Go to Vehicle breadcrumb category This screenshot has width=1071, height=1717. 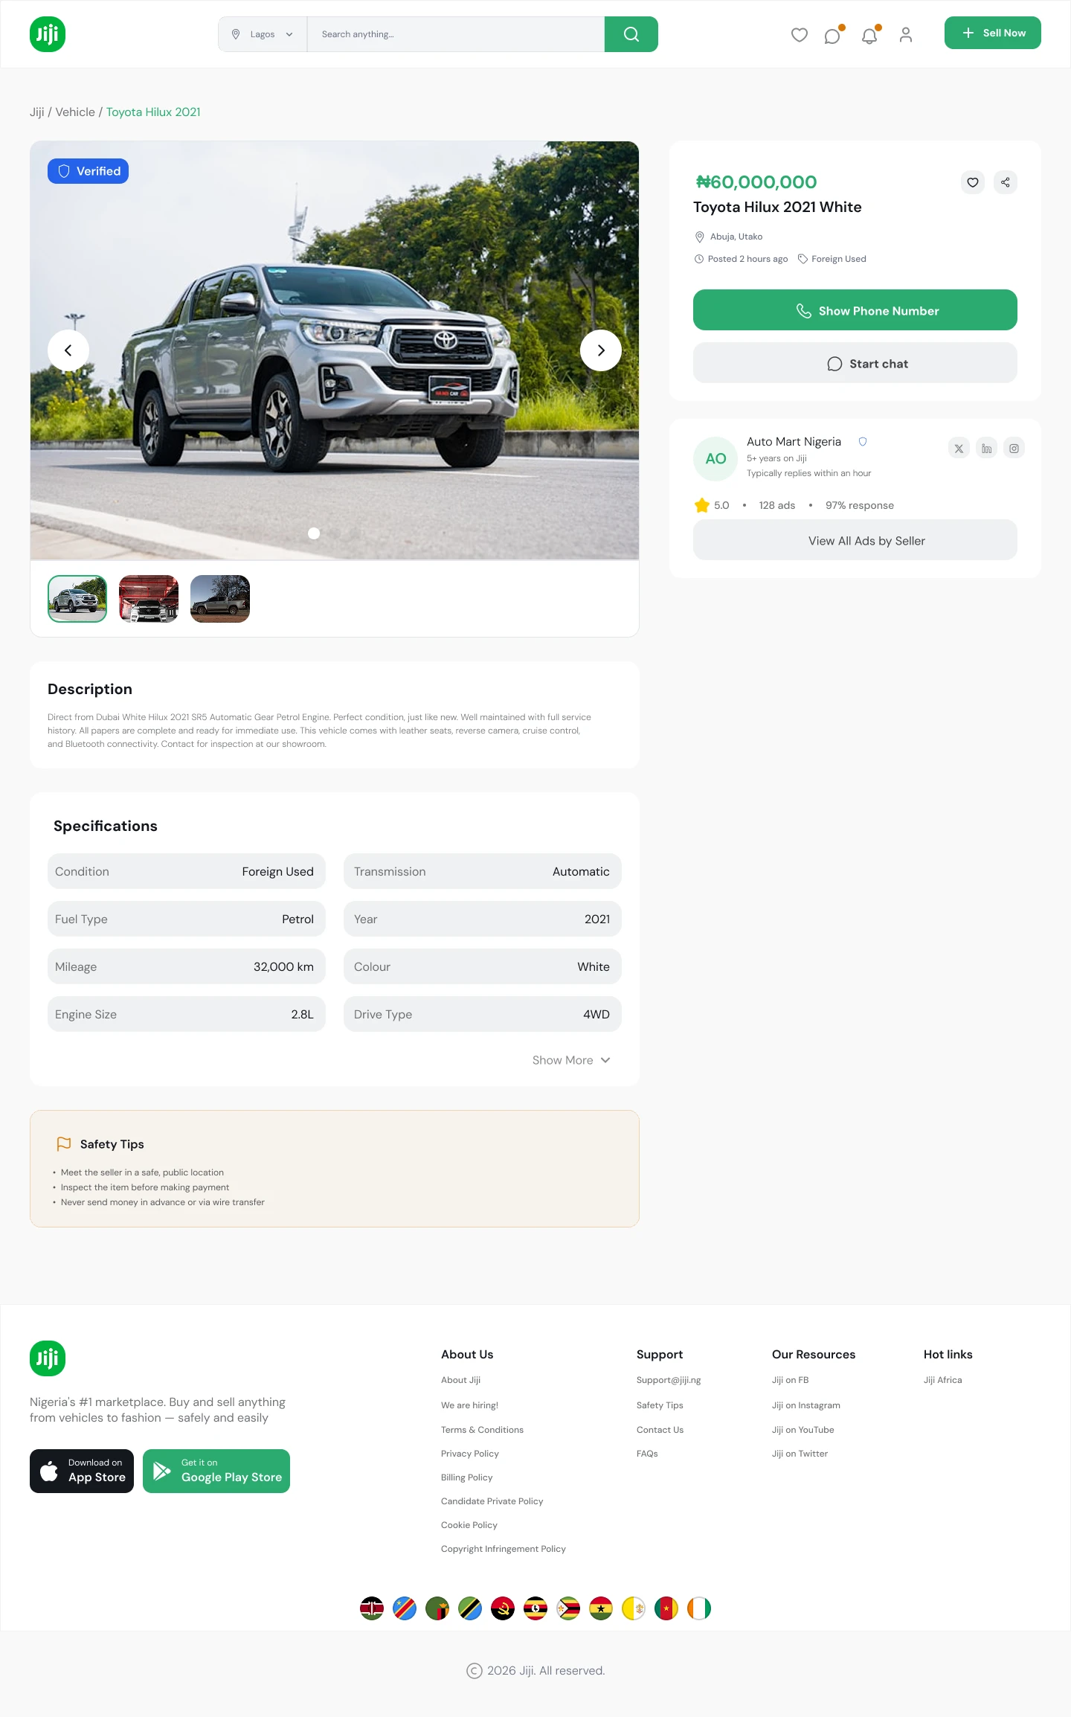(x=75, y=112)
